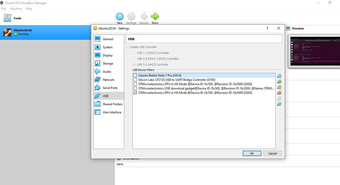Check the first STMicroelectronics DFU in HS Mode filter
The height and width of the screenshot is (185, 340).
[x=135, y=84]
